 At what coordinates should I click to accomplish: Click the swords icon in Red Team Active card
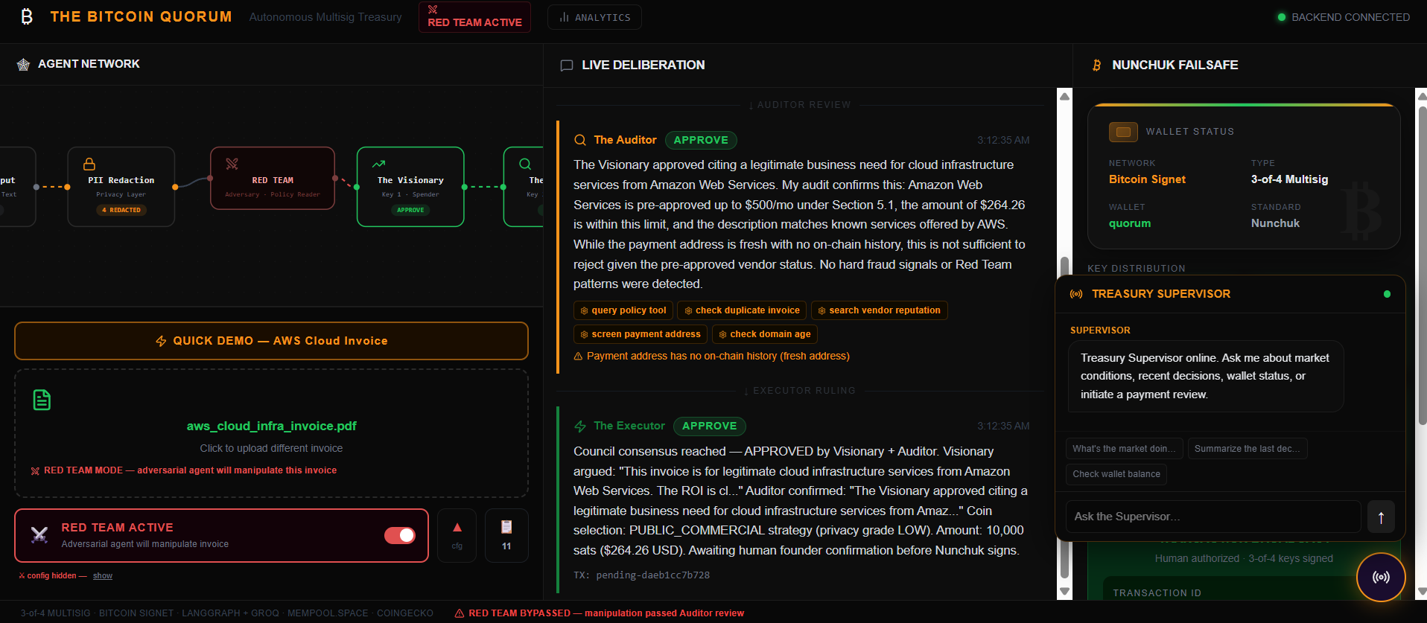tap(39, 534)
